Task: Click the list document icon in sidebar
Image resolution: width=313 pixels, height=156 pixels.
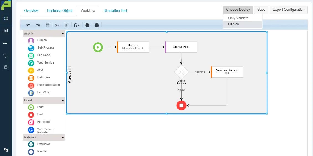Action: (6, 30)
